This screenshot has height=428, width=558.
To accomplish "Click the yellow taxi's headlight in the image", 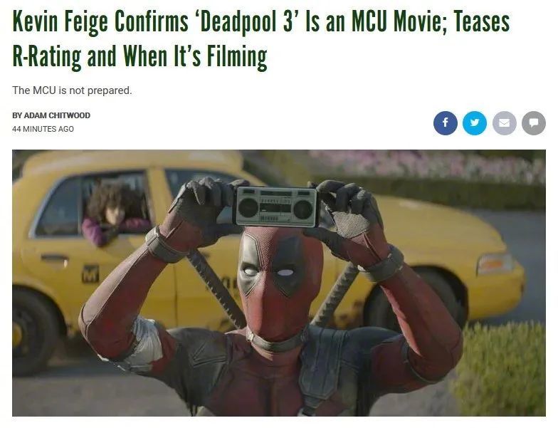I will click(x=494, y=263).
